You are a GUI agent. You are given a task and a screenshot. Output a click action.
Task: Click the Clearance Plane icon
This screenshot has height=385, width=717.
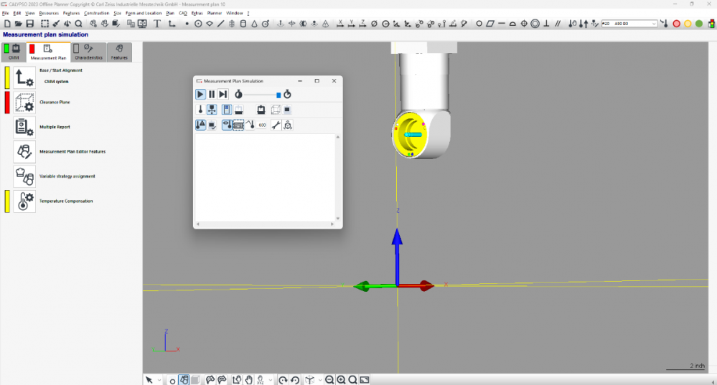tap(24, 103)
